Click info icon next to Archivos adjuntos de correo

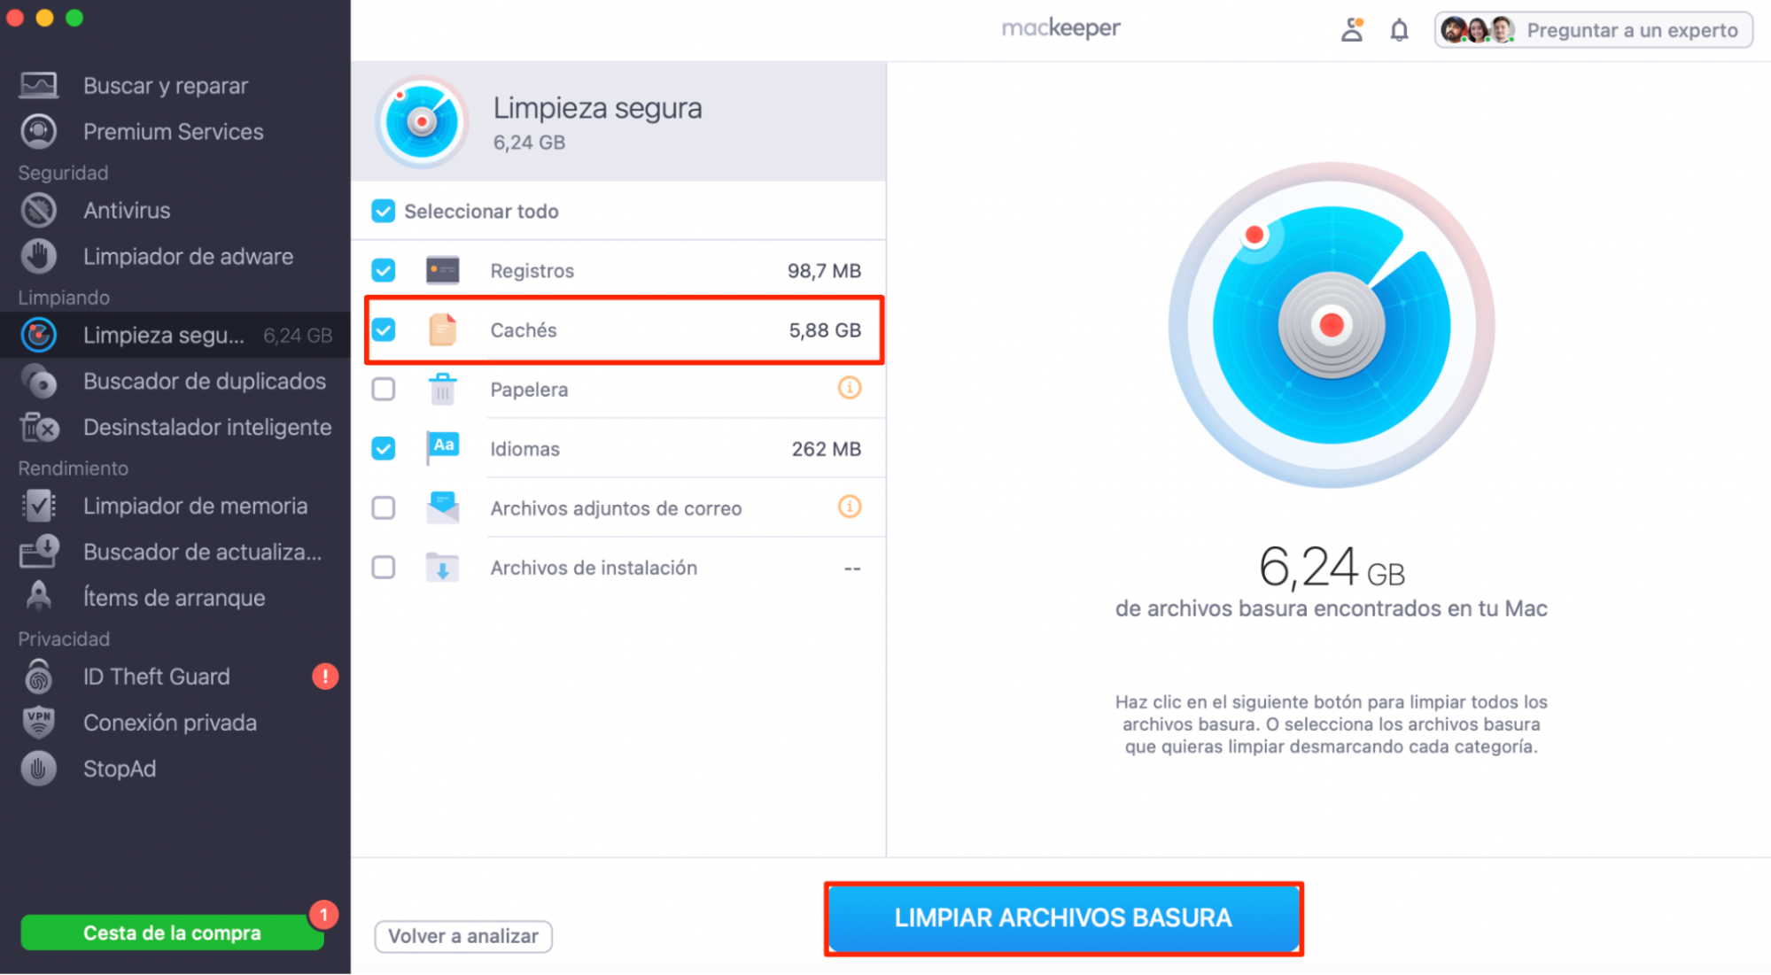(x=849, y=507)
